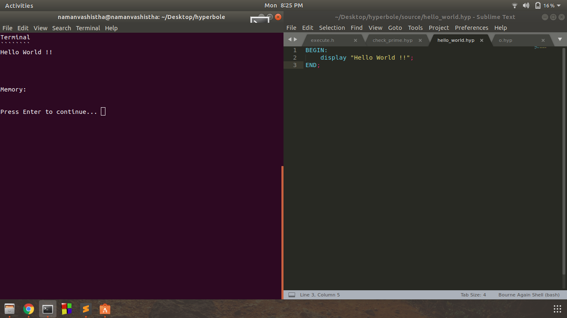The image size is (567, 318).
Task: Close the o.hyp tab
Action: (x=543, y=40)
